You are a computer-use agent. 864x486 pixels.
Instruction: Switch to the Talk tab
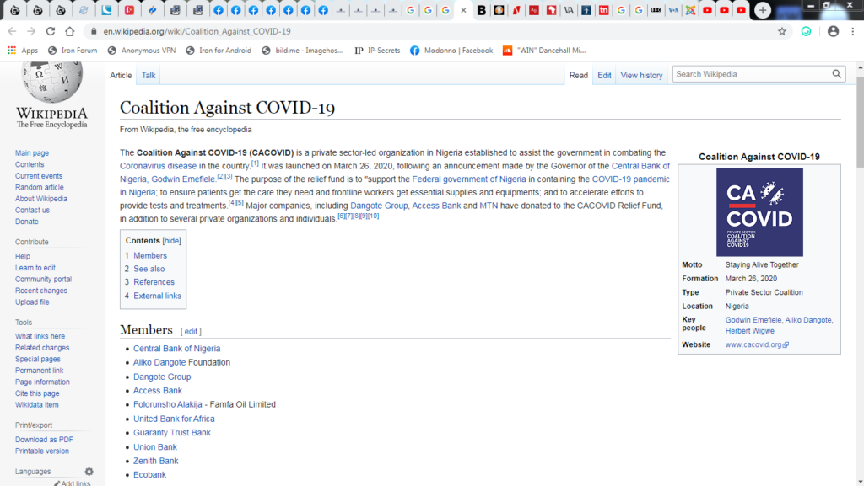(x=148, y=75)
